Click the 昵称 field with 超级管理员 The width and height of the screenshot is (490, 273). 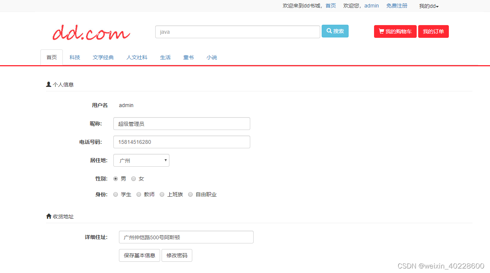tap(182, 124)
